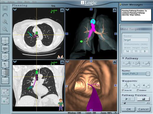Viewport: 153px width, 114px height.
Task: Click the bronchial tree pointer tool
Action: click(x=5, y=65)
